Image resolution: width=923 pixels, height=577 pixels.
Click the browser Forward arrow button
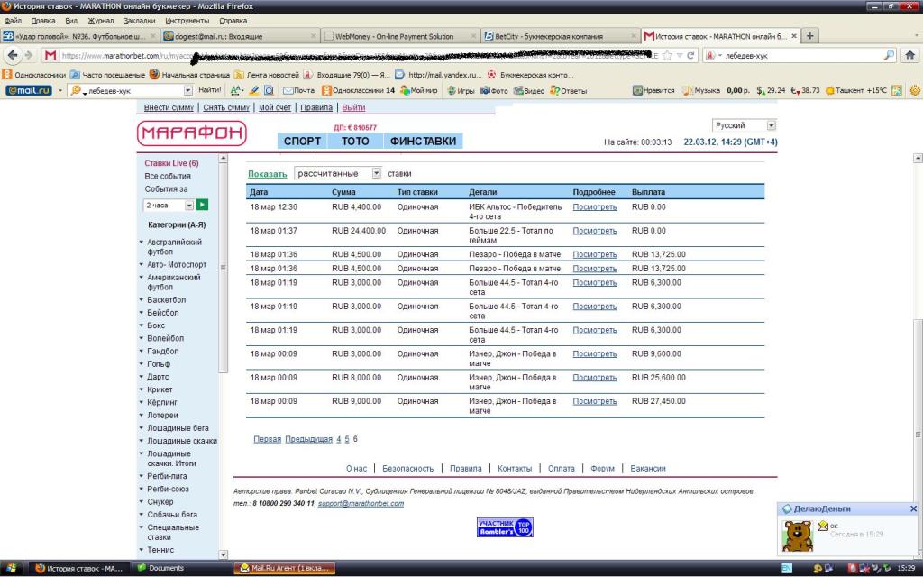[28, 55]
